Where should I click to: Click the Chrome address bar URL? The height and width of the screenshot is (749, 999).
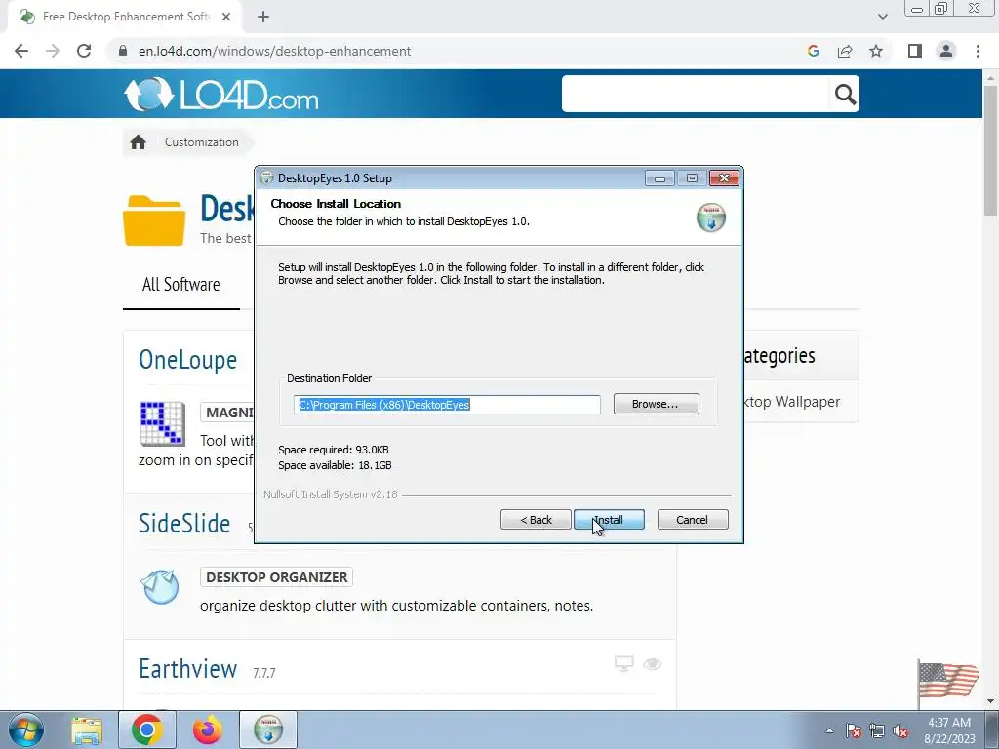[274, 51]
